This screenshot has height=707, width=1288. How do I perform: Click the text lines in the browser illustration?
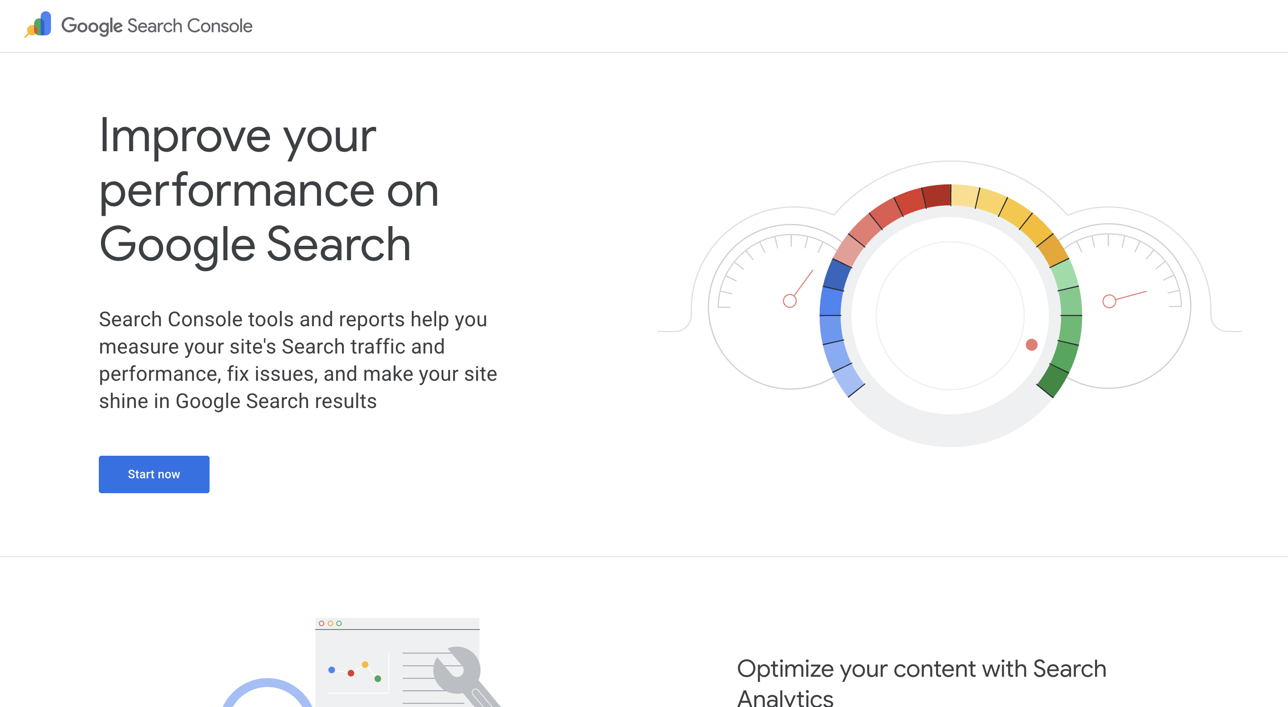[x=428, y=678]
